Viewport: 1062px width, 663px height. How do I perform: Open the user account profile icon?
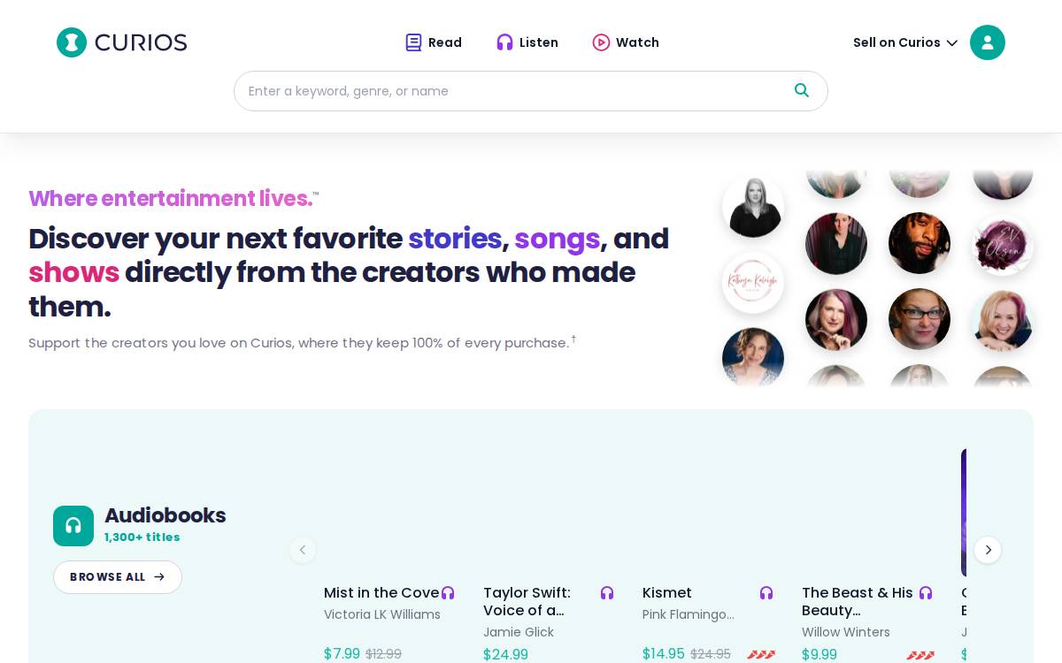click(988, 42)
